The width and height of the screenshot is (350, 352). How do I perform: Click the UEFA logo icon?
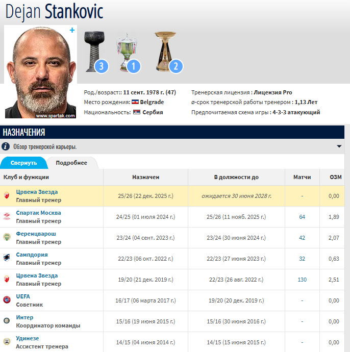[x=7, y=300]
